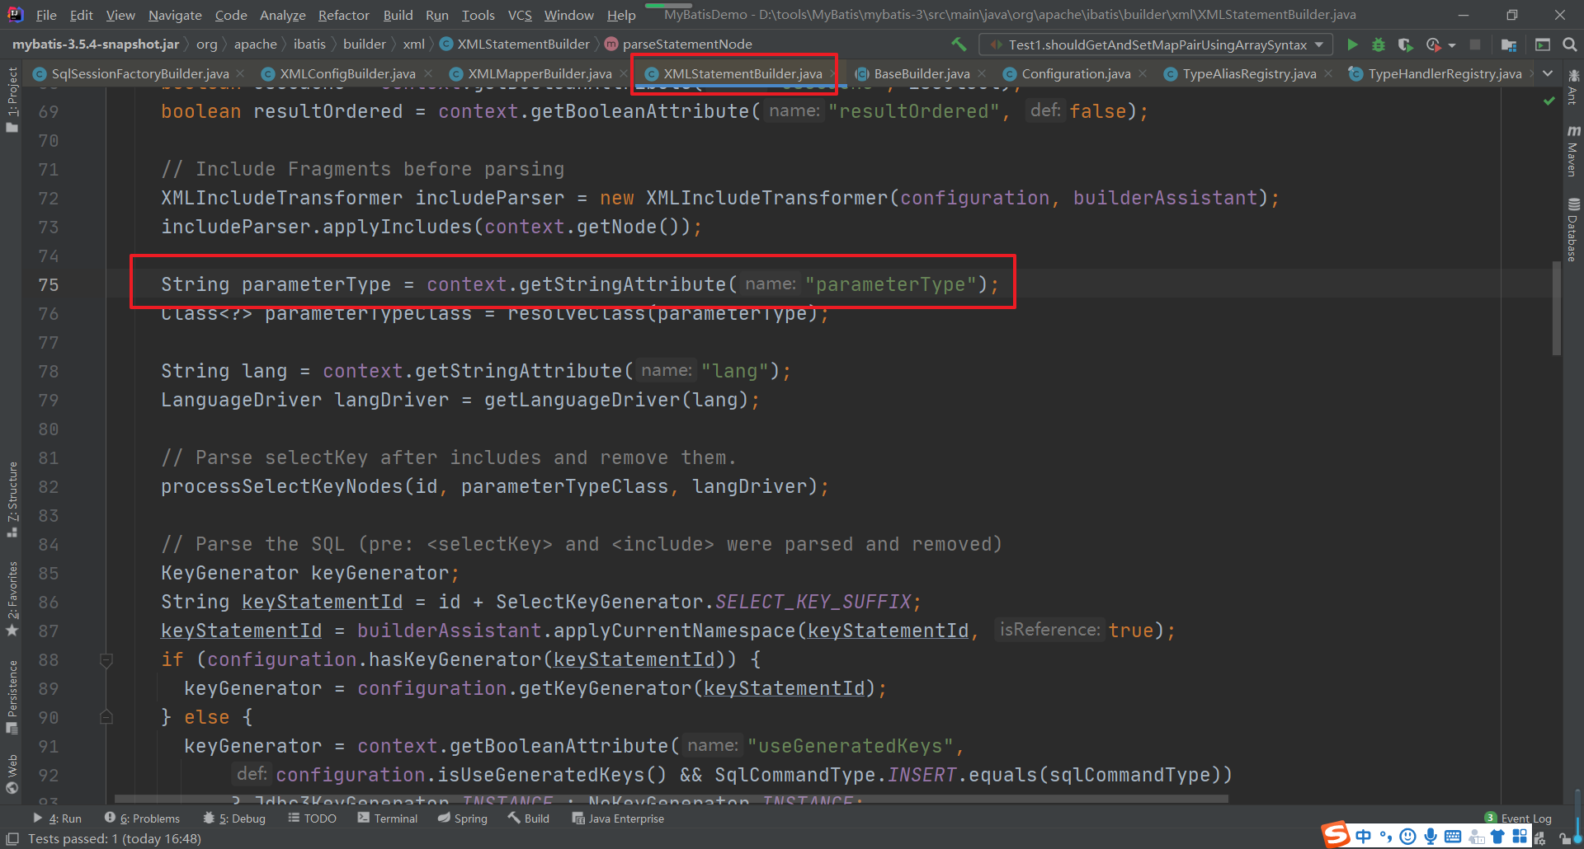Open the Navigate menu
The image size is (1584, 849).
(175, 15)
